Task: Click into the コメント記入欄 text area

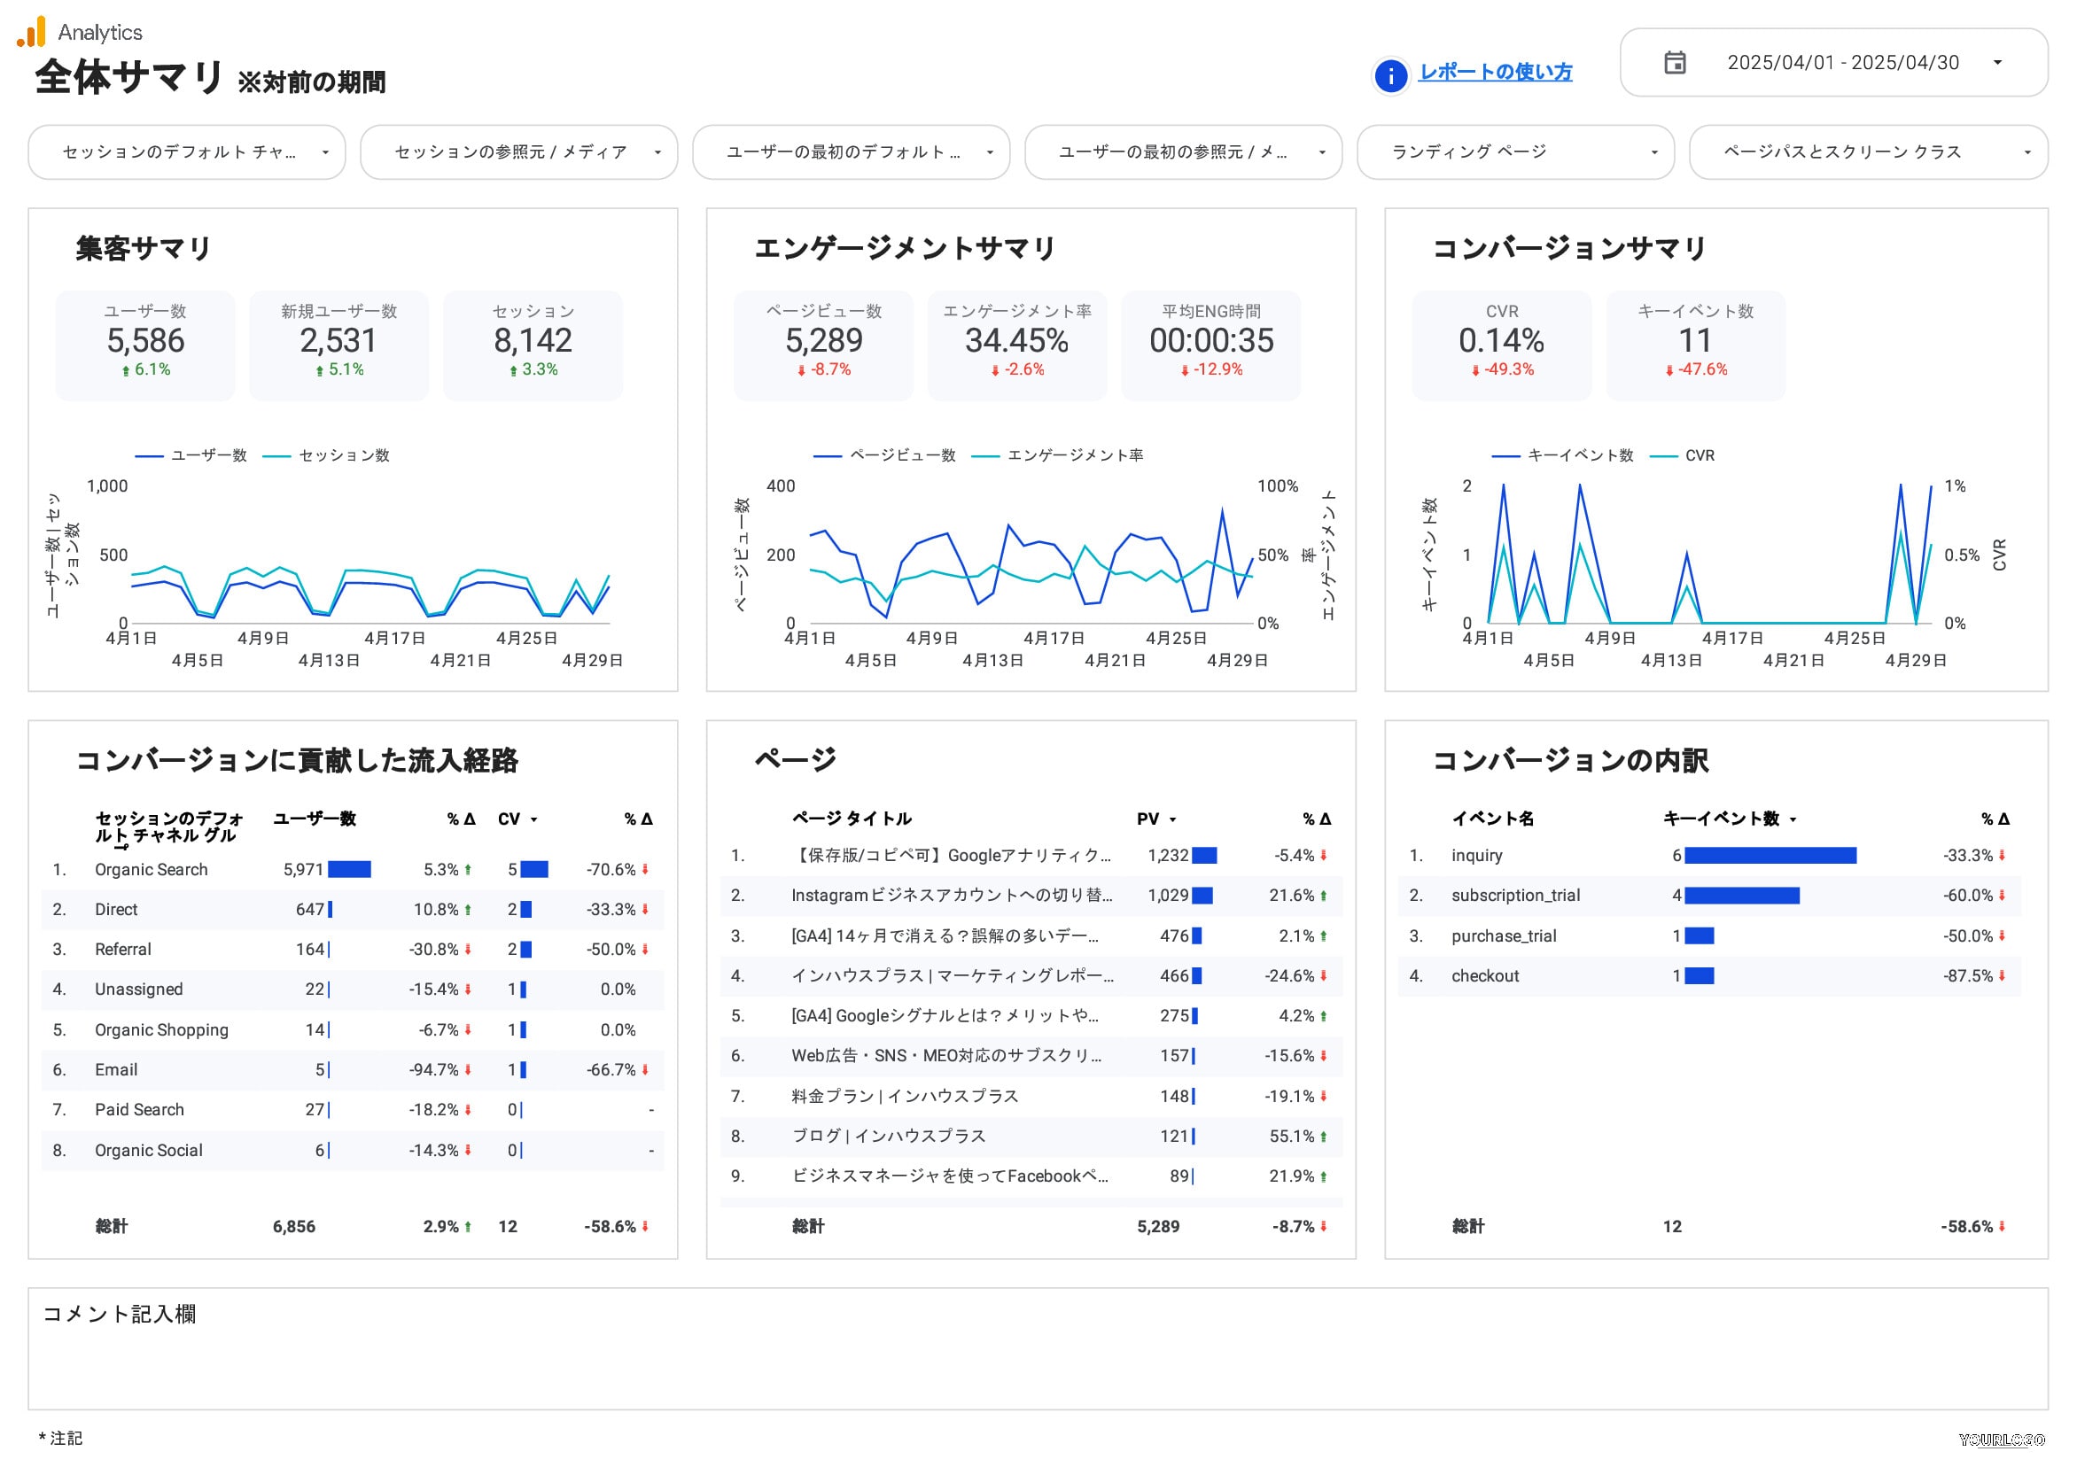Action: pos(1038,1348)
